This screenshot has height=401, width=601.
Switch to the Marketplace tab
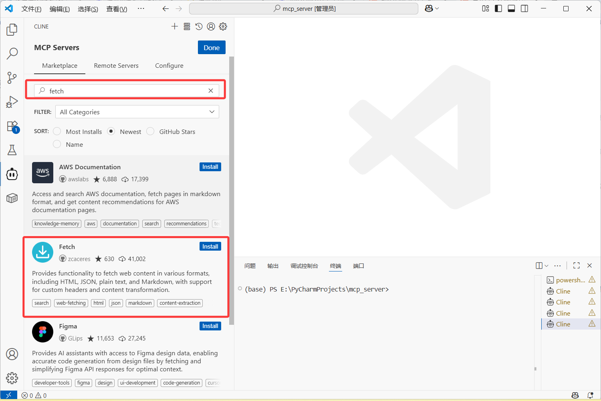point(60,66)
